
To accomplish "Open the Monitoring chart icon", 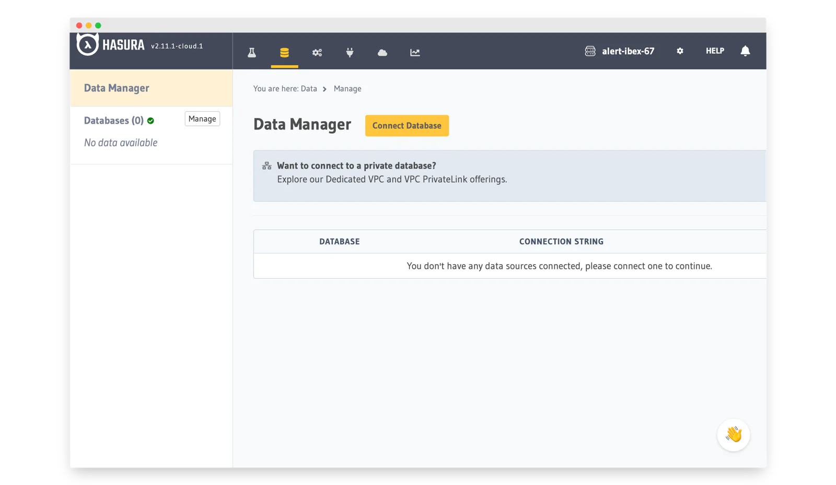I will tap(415, 52).
